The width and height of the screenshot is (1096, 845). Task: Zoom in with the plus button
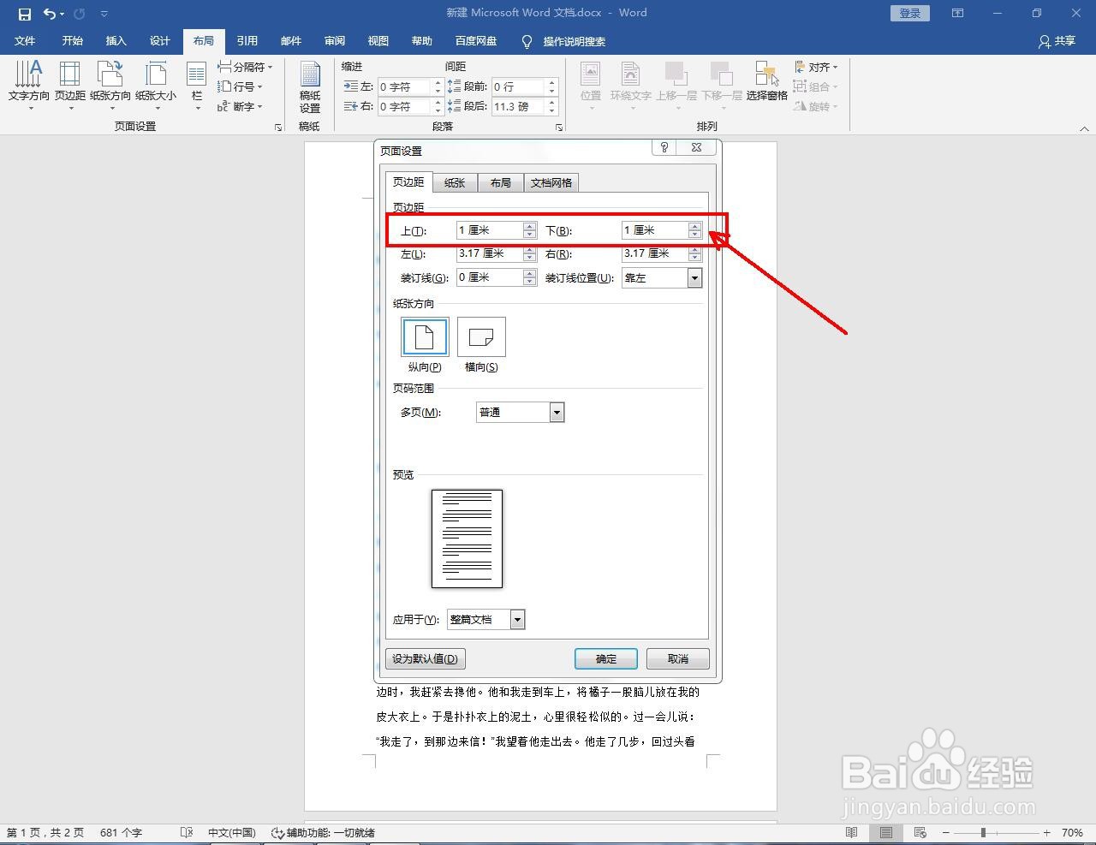(1046, 832)
